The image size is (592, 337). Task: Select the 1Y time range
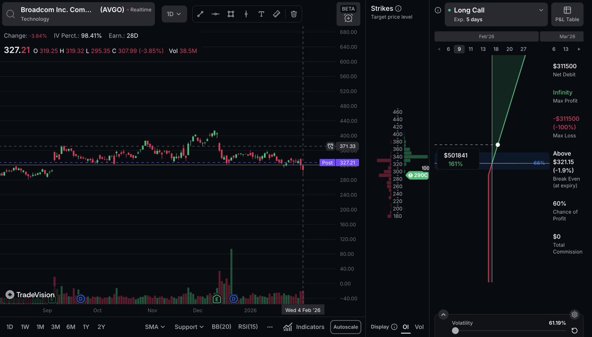(x=86, y=327)
